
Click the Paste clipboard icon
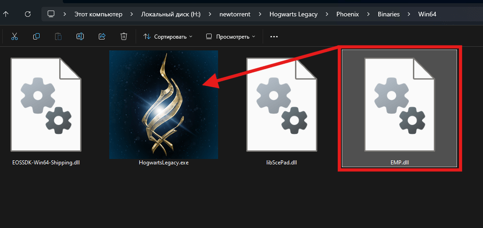click(58, 37)
